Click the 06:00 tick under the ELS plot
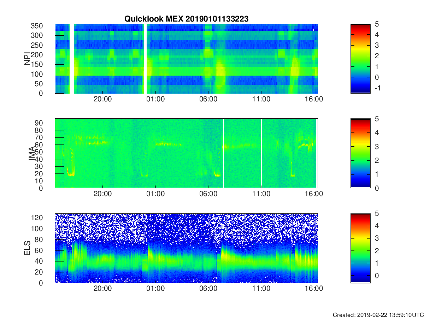Screen dimensions: 424x318 tap(208, 288)
